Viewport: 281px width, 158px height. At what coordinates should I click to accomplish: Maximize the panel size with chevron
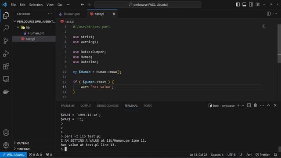pos(269,105)
